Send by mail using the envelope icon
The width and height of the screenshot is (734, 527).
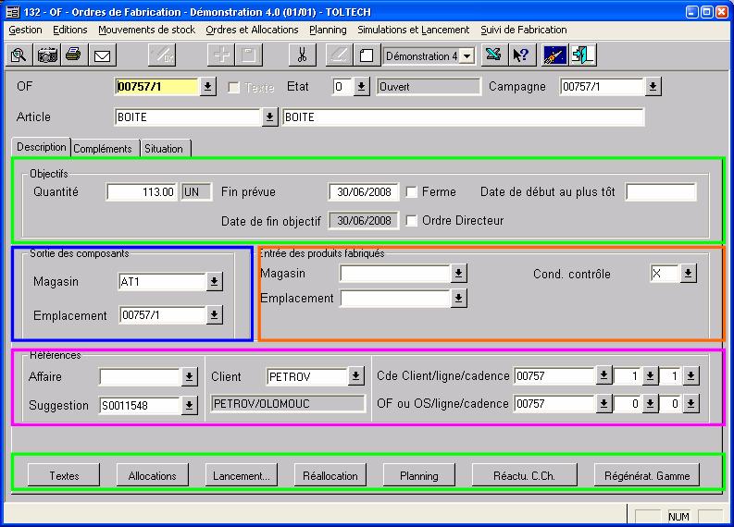coord(102,55)
